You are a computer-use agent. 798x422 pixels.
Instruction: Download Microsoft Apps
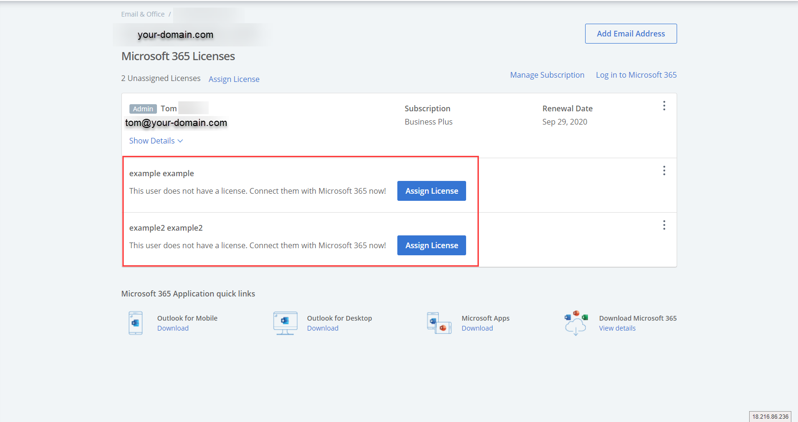point(477,328)
